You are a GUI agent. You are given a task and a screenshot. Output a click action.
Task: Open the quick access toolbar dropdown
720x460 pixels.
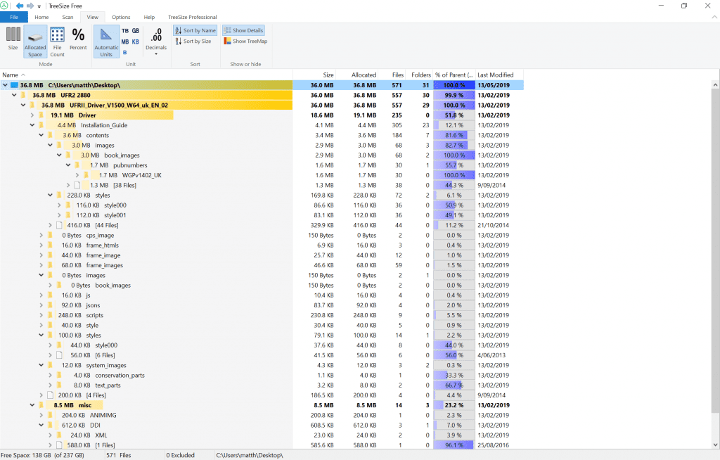click(x=39, y=6)
